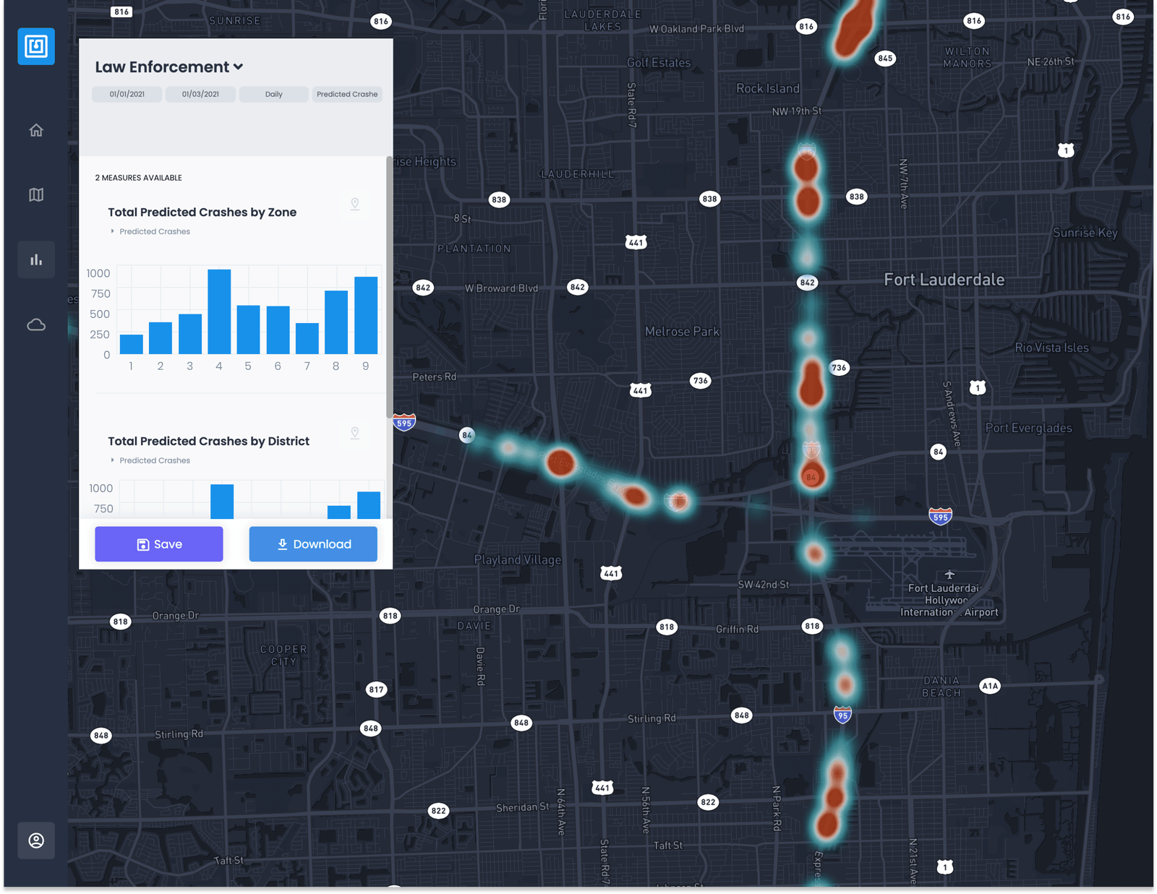This screenshot has height=894, width=1157.
Task: Select the start date 01/01/2021 field
Action: tap(127, 94)
